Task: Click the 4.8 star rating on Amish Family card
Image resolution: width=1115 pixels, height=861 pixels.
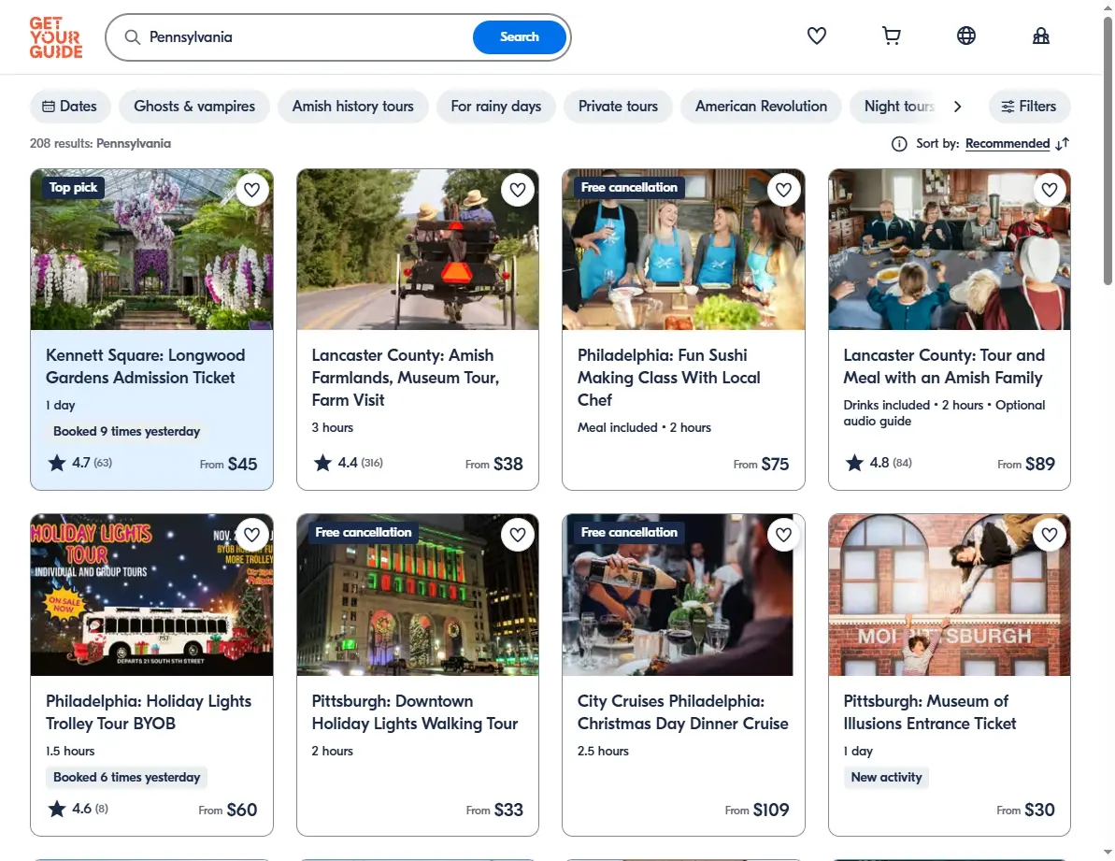Action: [x=879, y=463]
